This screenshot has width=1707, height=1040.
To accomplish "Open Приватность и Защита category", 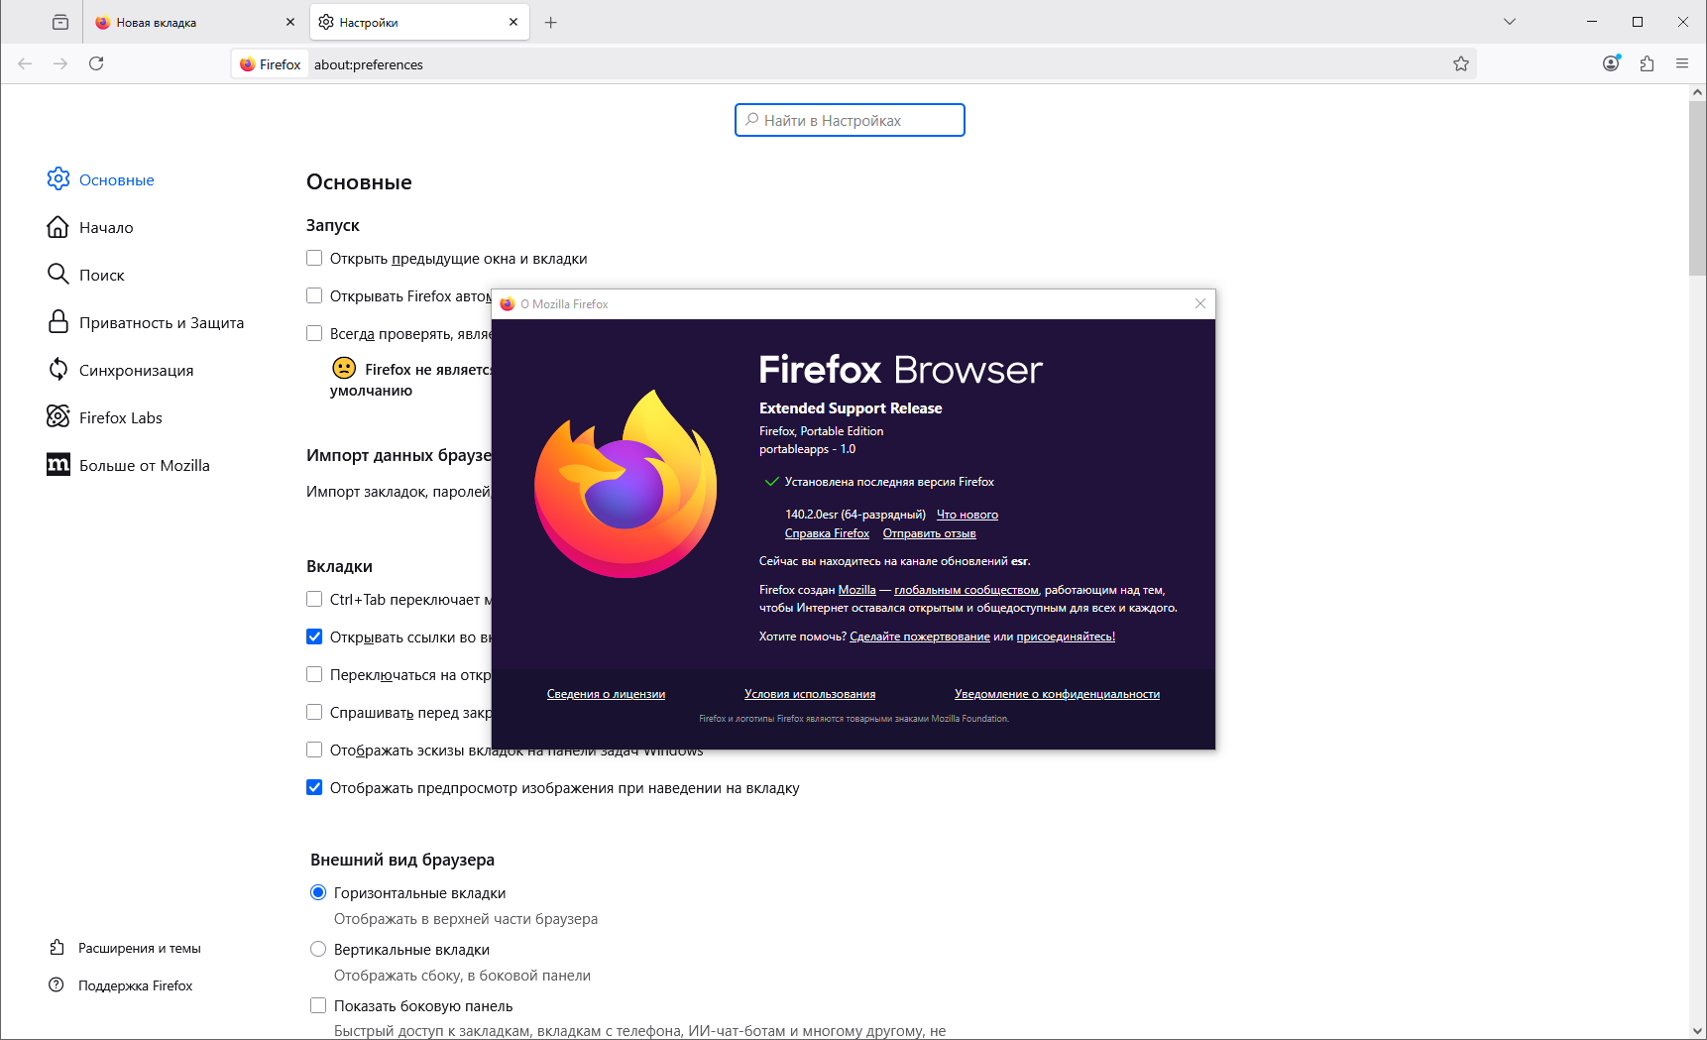I will click(x=145, y=322).
